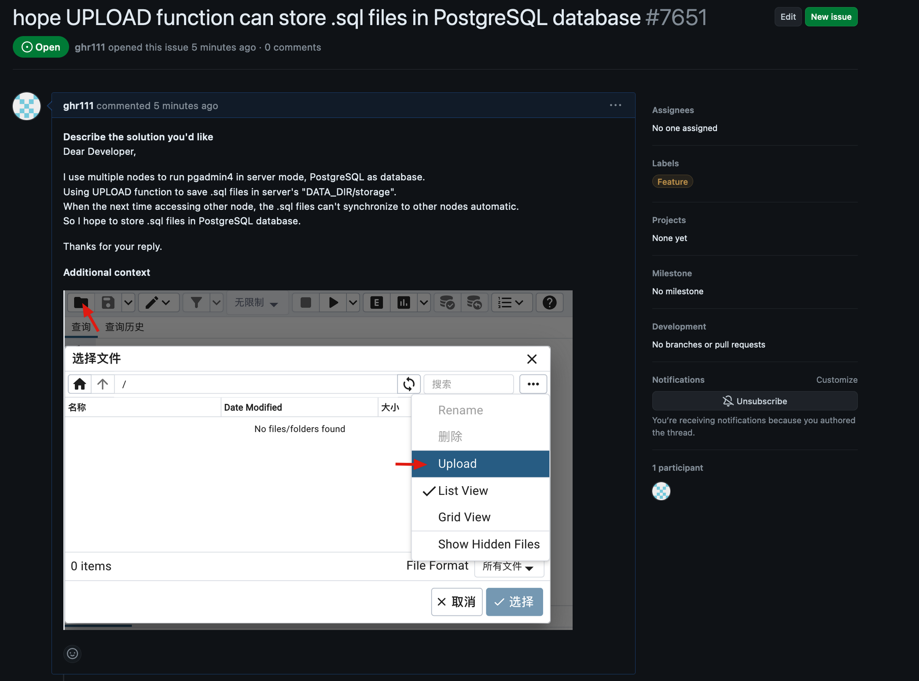Viewport: 919px width, 681px height.
Task: Expand the row limit dropdown 无限制
Action: coord(257,303)
